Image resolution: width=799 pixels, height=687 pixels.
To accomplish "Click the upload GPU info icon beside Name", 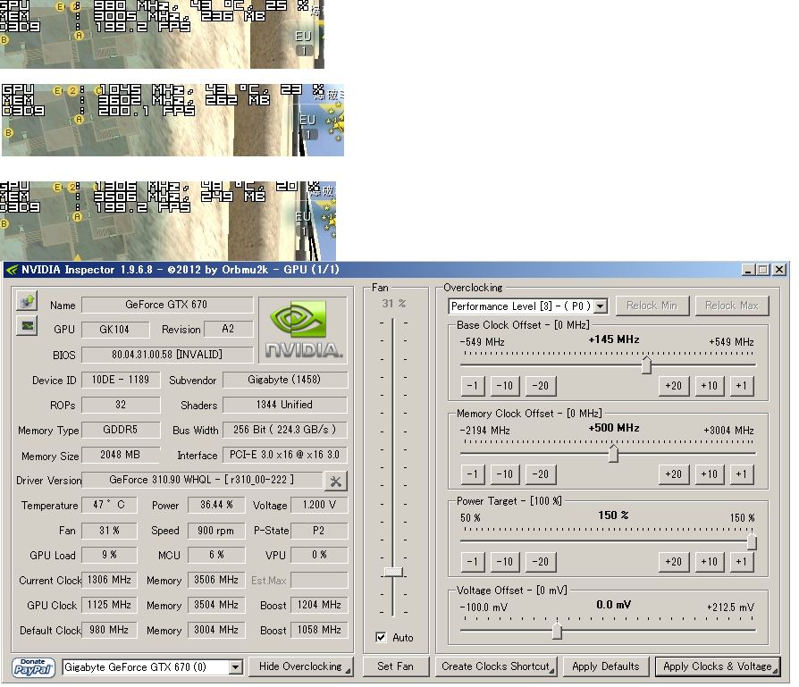I will 27,301.
